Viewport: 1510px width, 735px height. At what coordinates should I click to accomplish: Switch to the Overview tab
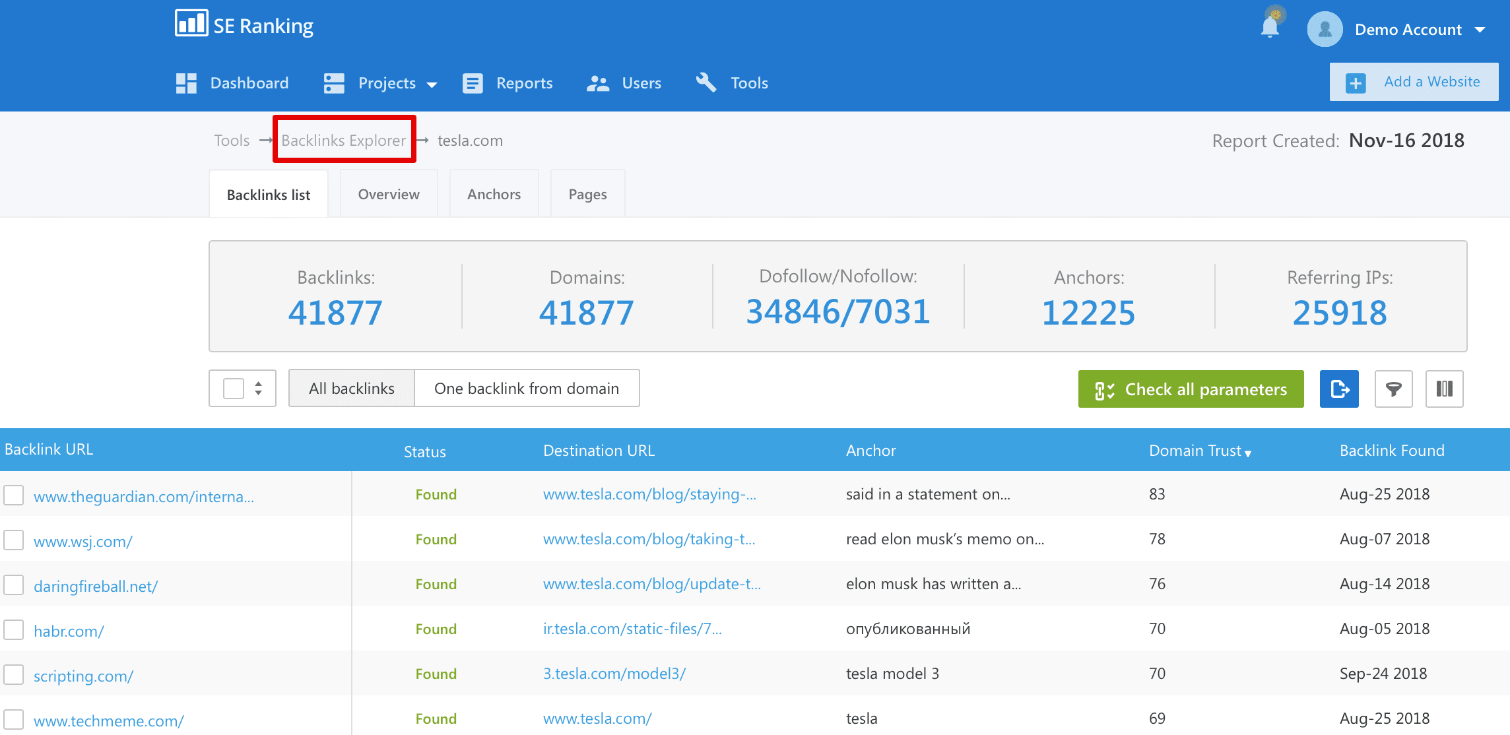coord(389,194)
